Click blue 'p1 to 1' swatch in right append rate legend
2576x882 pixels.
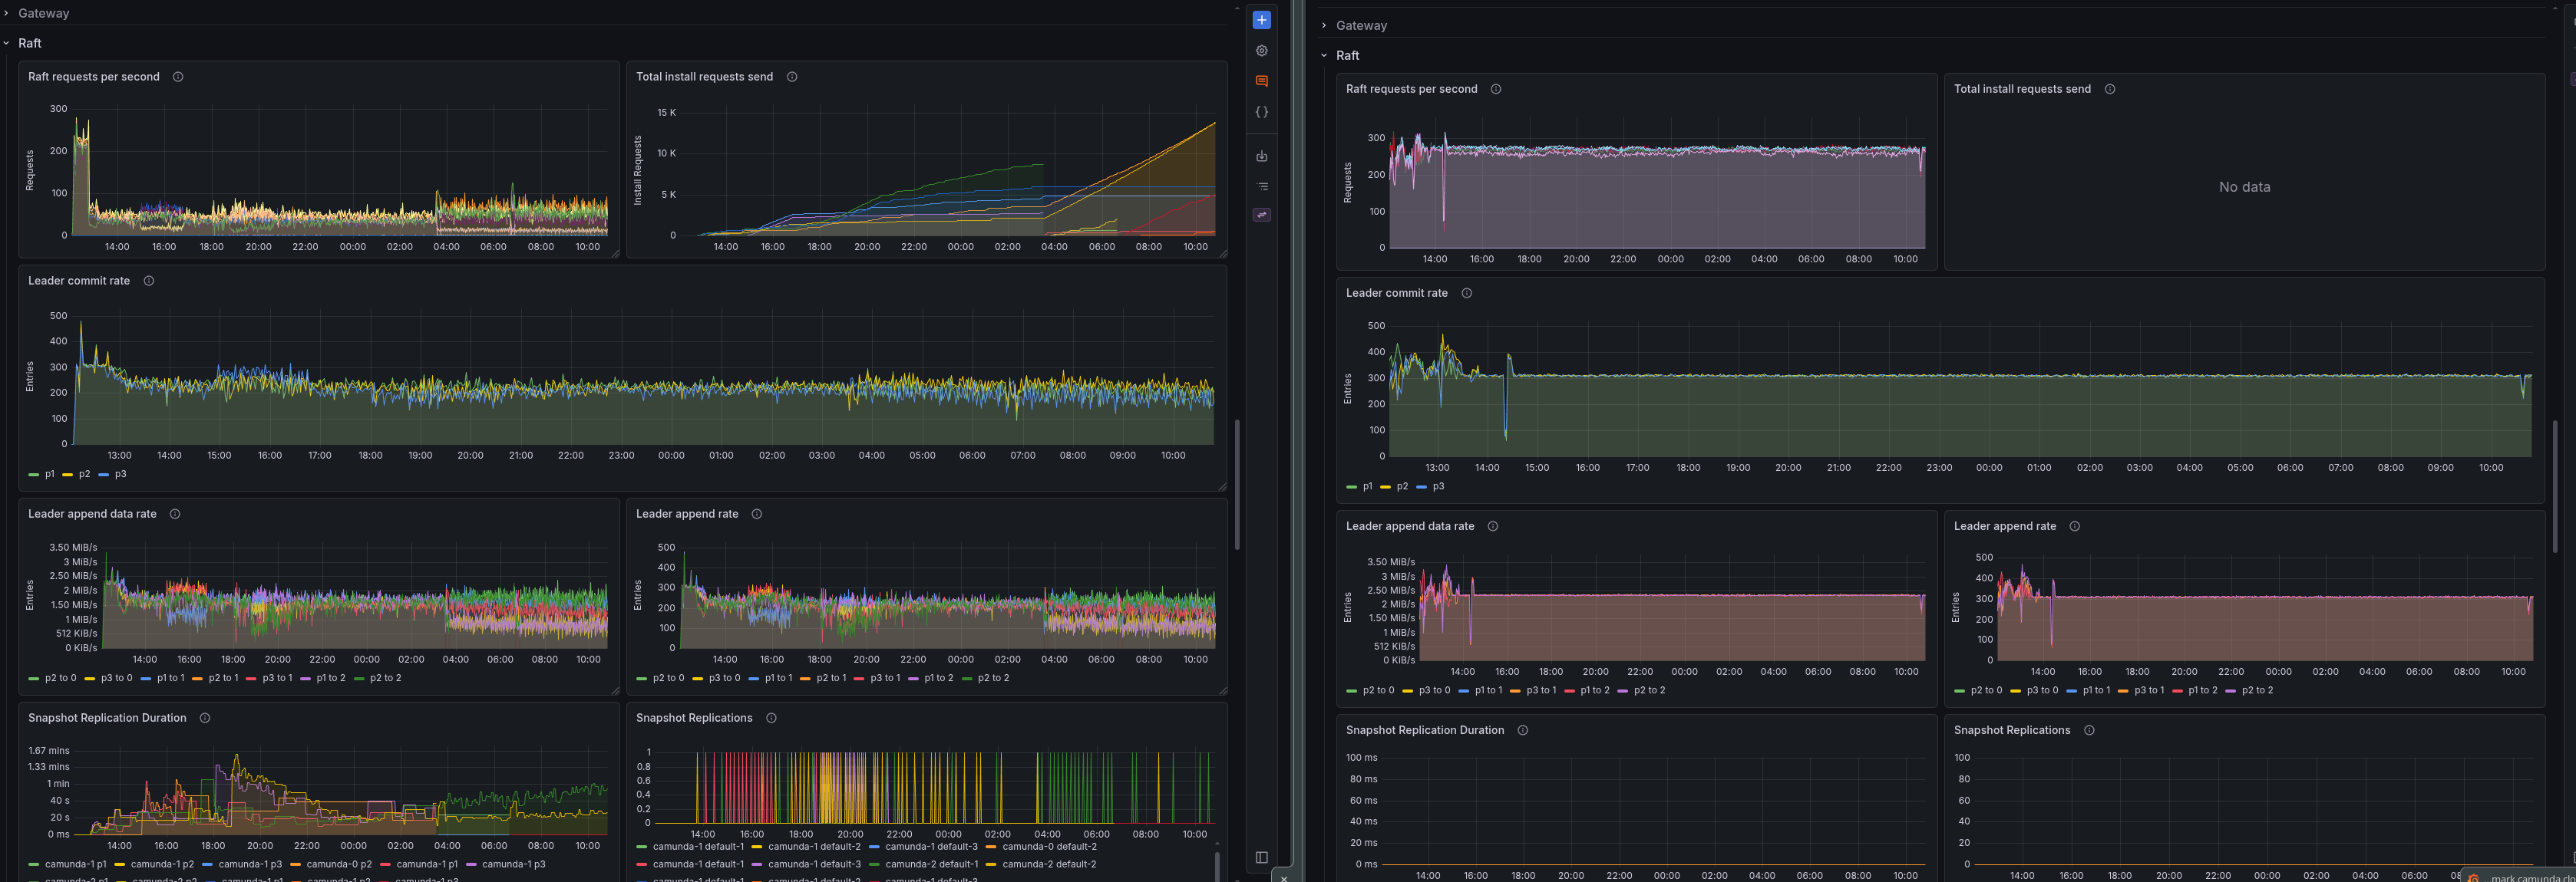tap(2072, 690)
